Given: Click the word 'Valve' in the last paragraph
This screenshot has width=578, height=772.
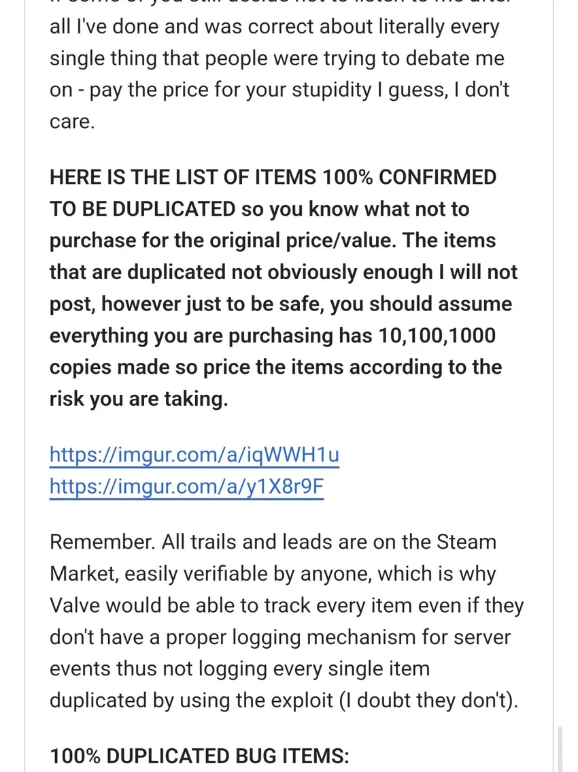Looking at the screenshot, I should [x=74, y=605].
